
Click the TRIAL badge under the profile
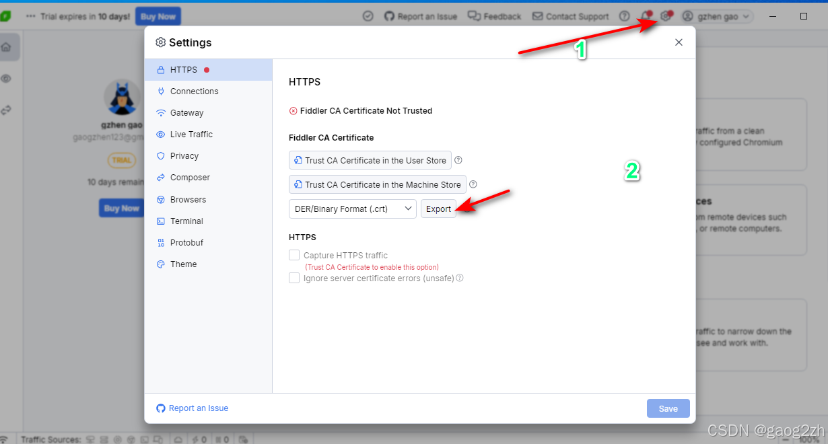122,160
